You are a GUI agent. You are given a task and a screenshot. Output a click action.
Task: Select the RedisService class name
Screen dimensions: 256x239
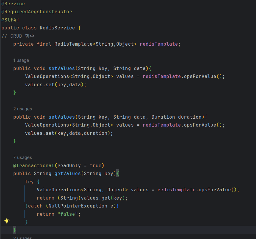coord(57,28)
